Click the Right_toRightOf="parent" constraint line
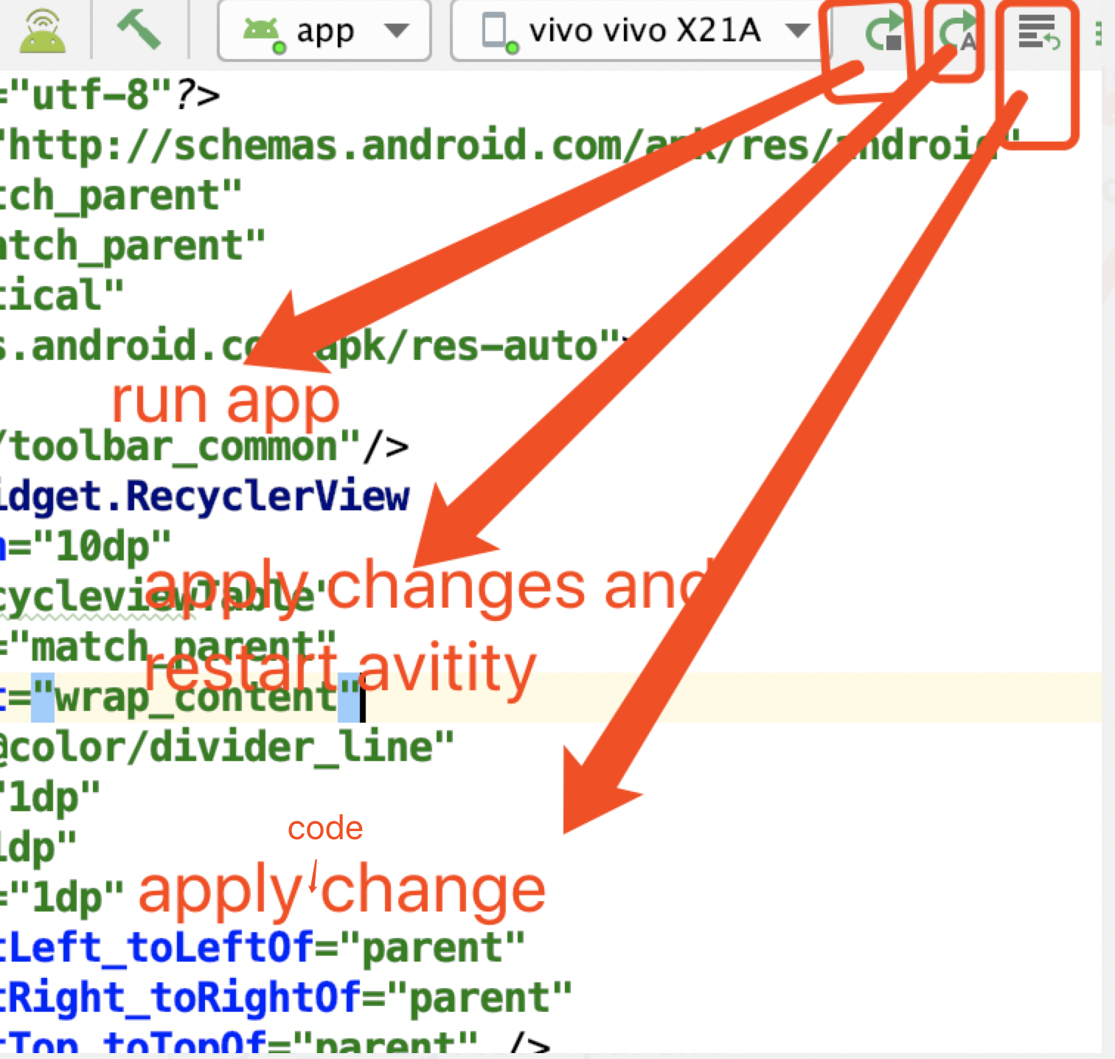 [286, 998]
